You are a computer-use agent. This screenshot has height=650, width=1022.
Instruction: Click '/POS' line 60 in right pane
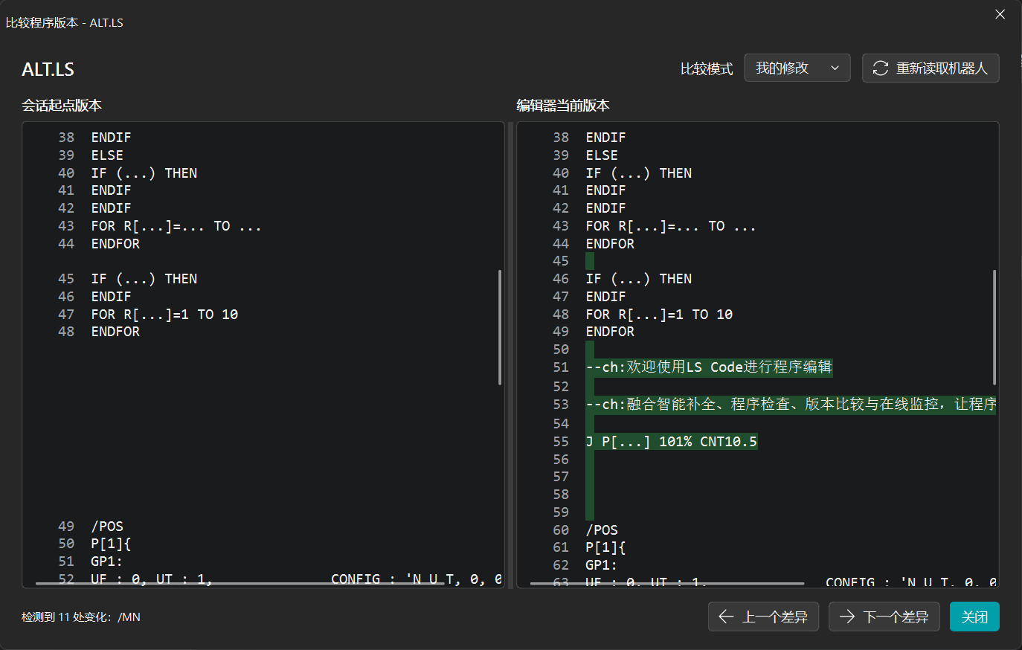click(x=602, y=530)
